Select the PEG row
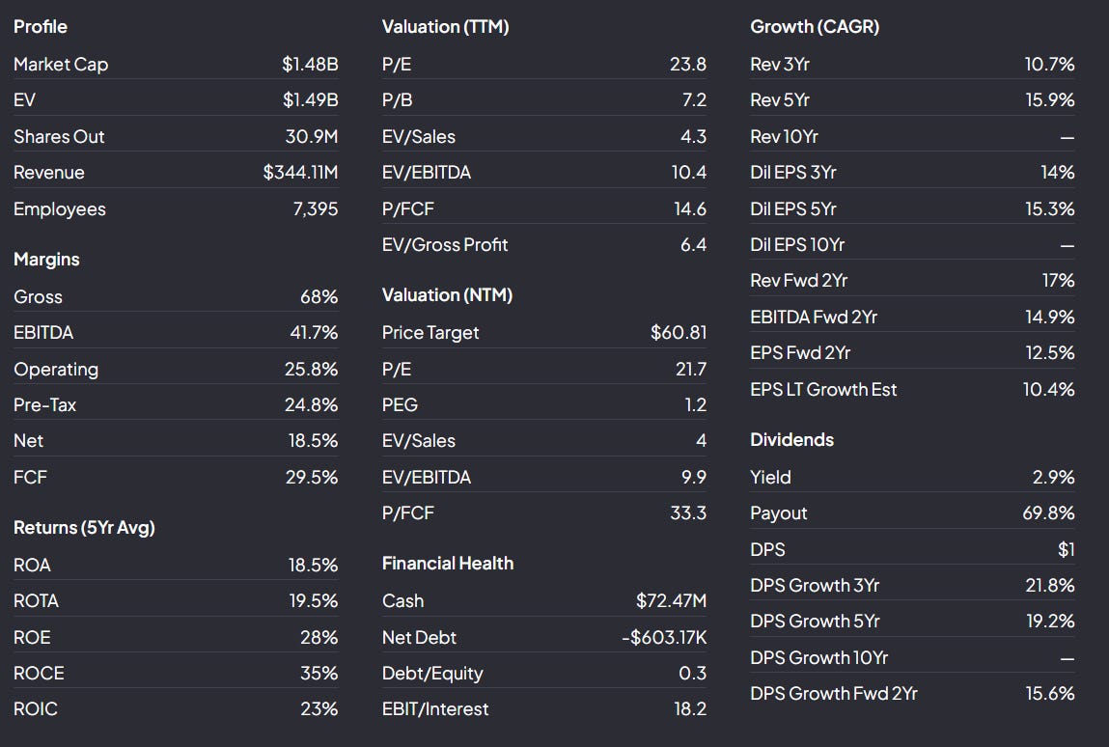 [544, 404]
